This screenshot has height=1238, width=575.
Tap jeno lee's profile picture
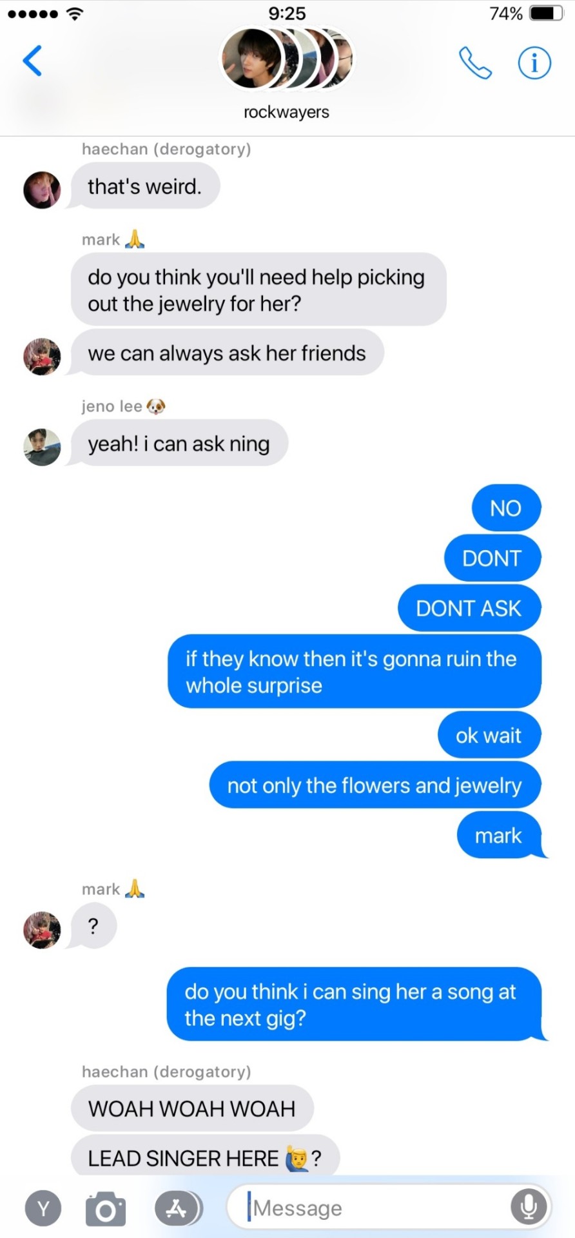point(42,447)
